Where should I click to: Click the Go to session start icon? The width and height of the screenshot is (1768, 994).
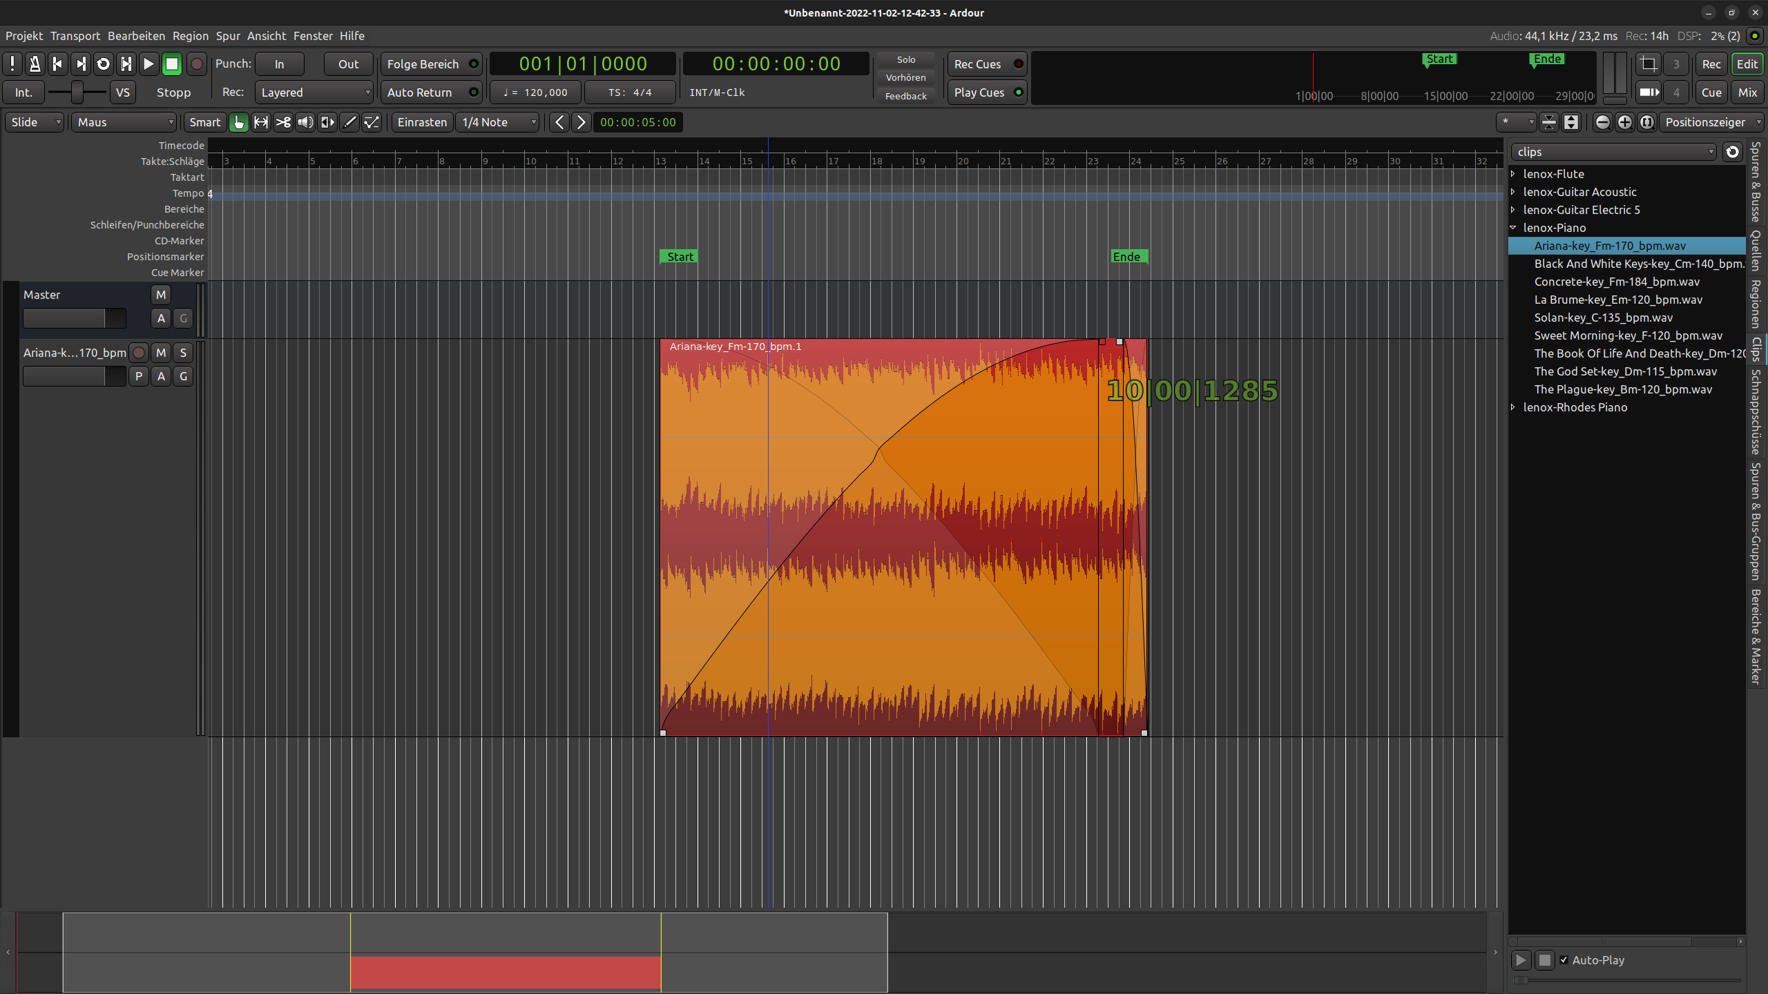click(x=58, y=64)
